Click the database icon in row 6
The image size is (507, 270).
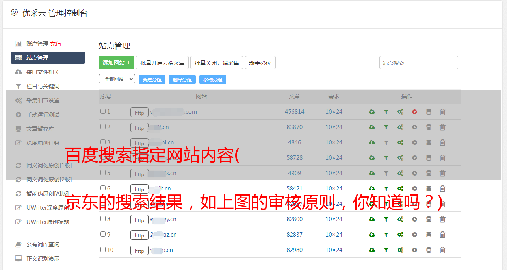tap(429, 189)
